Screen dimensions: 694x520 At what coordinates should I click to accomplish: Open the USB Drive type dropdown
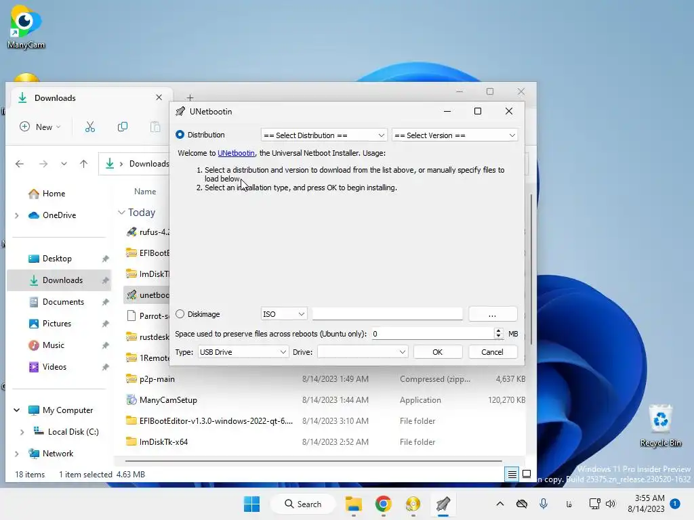pos(243,352)
